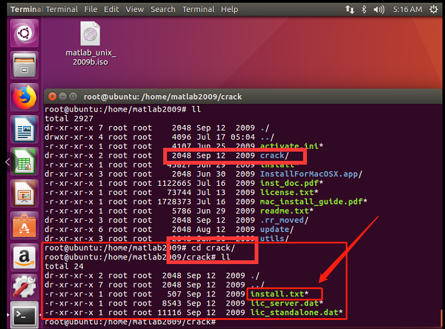Click the activate.ini* file name
Image resolution: width=445 pixels, height=329 pixels.
tap(292, 146)
